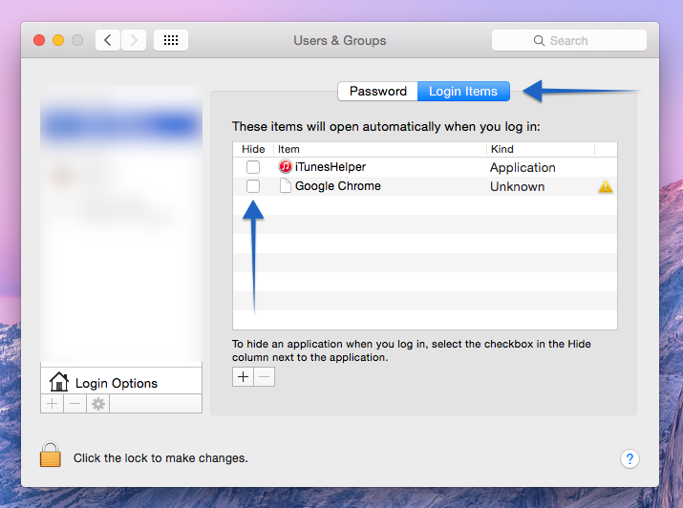The image size is (683, 508).
Task: Go forward with the right chevron button
Action: point(134,40)
